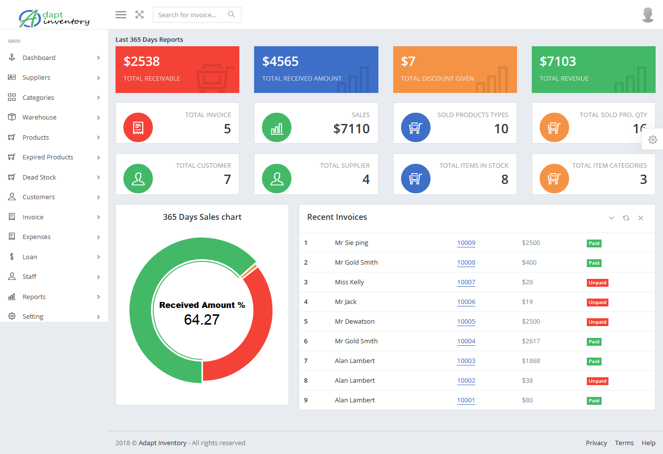The width and height of the screenshot is (663, 454).
Task: Open the Dashboard sidebar icon
Action: coord(11,57)
